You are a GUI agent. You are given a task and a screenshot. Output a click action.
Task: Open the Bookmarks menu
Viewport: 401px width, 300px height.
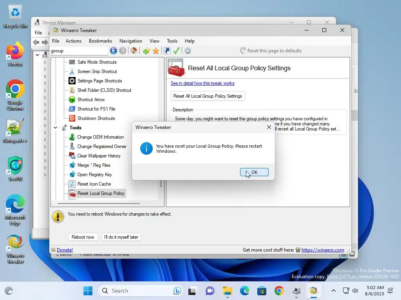(100, 41)
